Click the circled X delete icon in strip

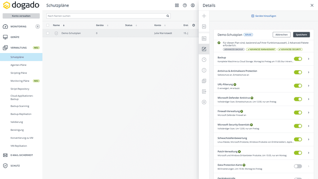(x=204, y=102)
